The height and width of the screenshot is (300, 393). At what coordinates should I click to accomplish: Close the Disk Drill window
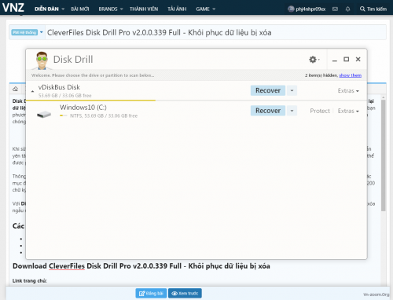(358, 60)
